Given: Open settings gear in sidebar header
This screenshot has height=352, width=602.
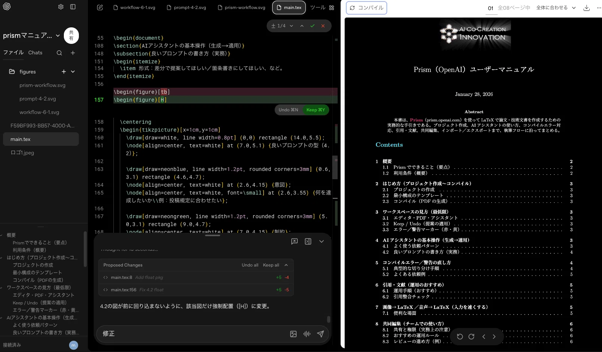Looking at the screenshot, I should tap(61, 7).
